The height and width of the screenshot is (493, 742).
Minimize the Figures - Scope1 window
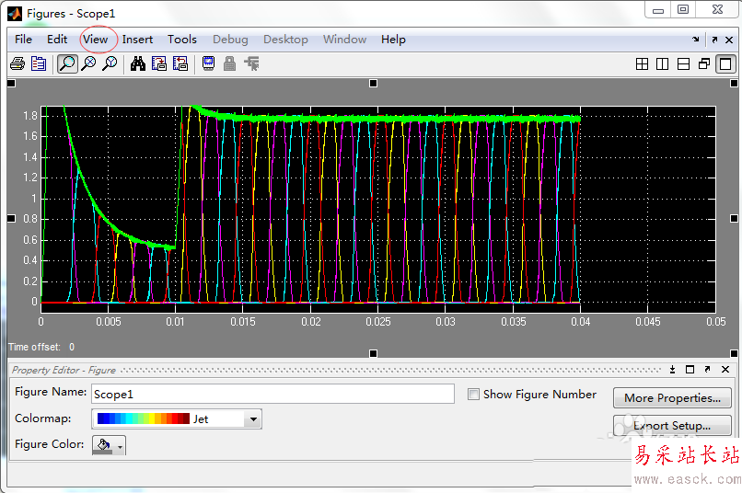[x=658, y=10]
